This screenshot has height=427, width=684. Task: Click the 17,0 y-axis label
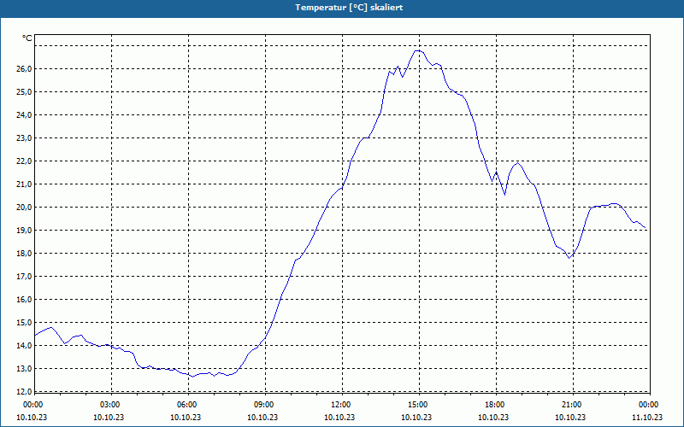[24, 277]
